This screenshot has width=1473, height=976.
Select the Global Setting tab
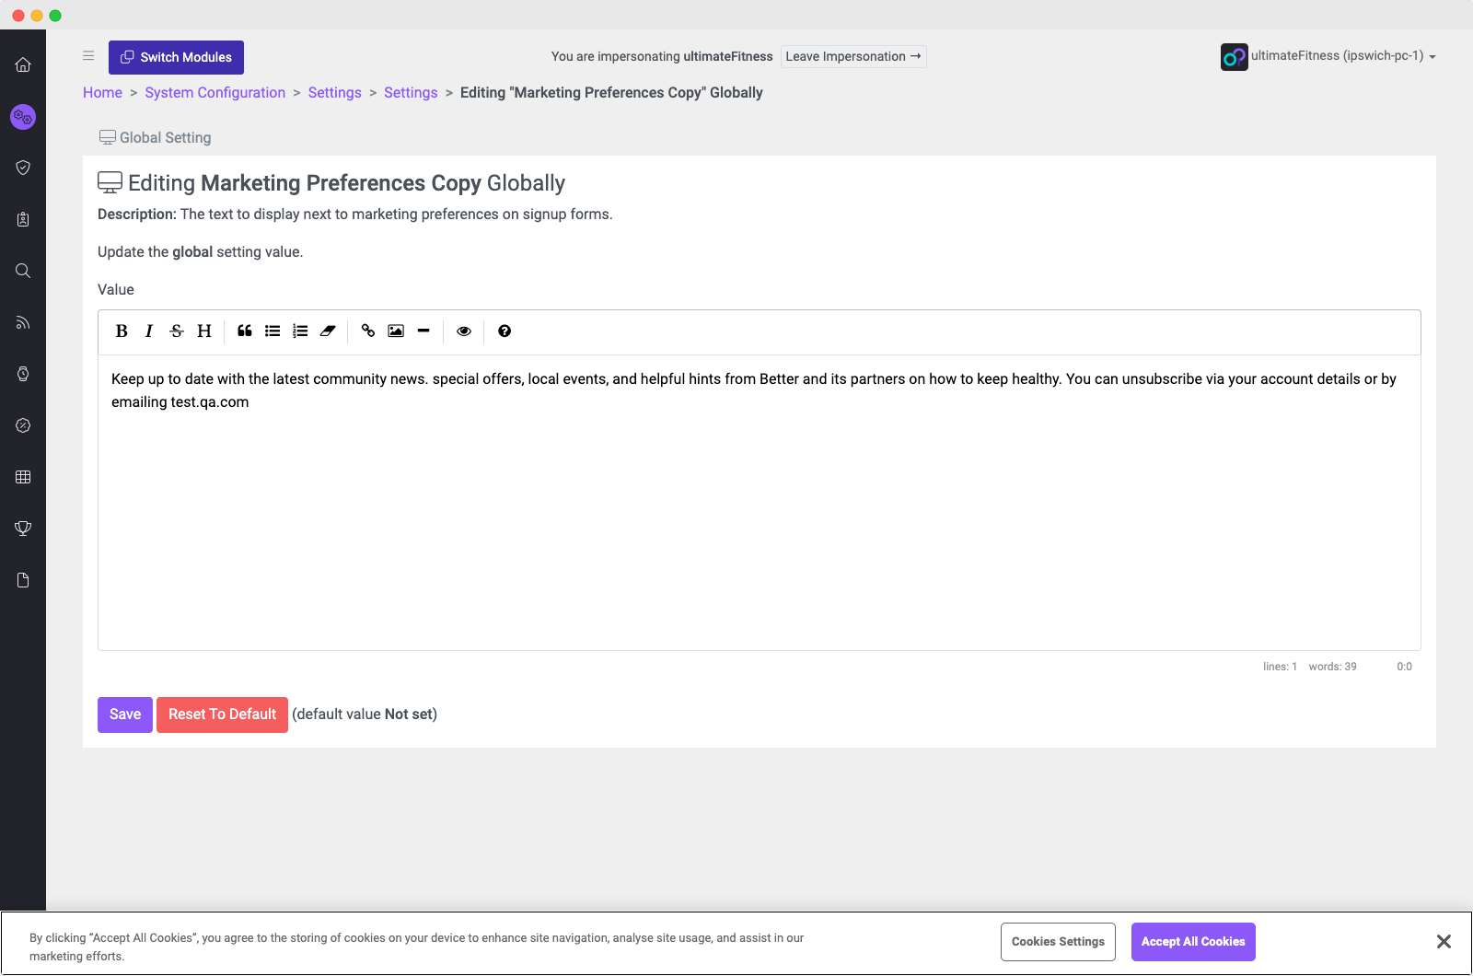(156, 137)
